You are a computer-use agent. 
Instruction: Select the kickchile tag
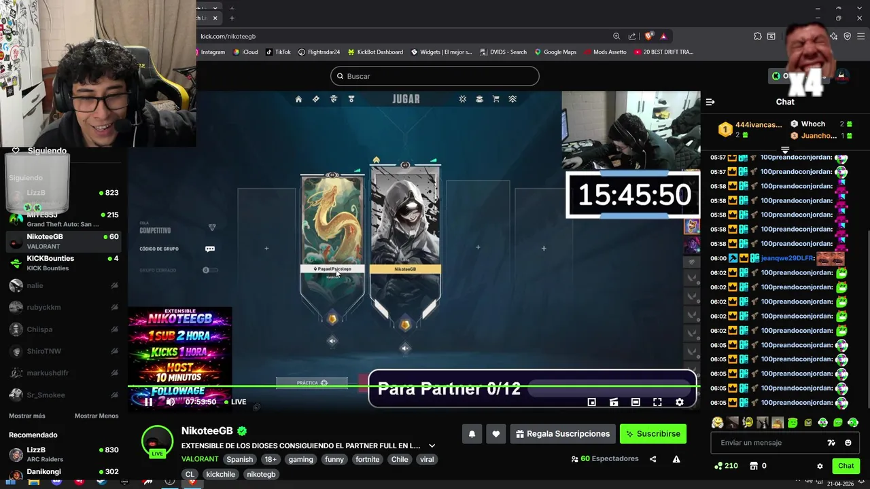pos(220,474)
